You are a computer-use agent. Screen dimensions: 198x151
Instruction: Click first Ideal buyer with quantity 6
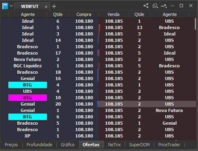[28, 21]
